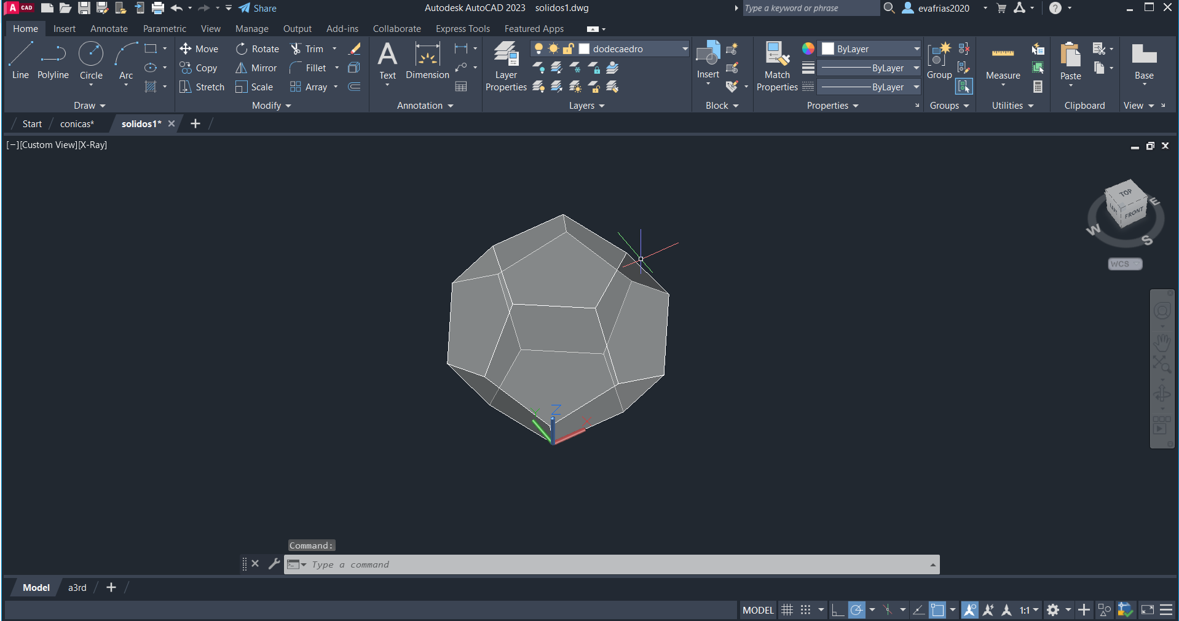Viewport: 1179px width, 621px height.
Task: Toggle the dodecaedro layer lock icon
Action: pyautogui.click(x=569, y=49)
